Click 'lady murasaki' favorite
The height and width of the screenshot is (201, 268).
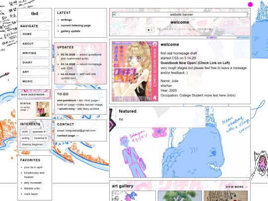[x=33, y=183]
